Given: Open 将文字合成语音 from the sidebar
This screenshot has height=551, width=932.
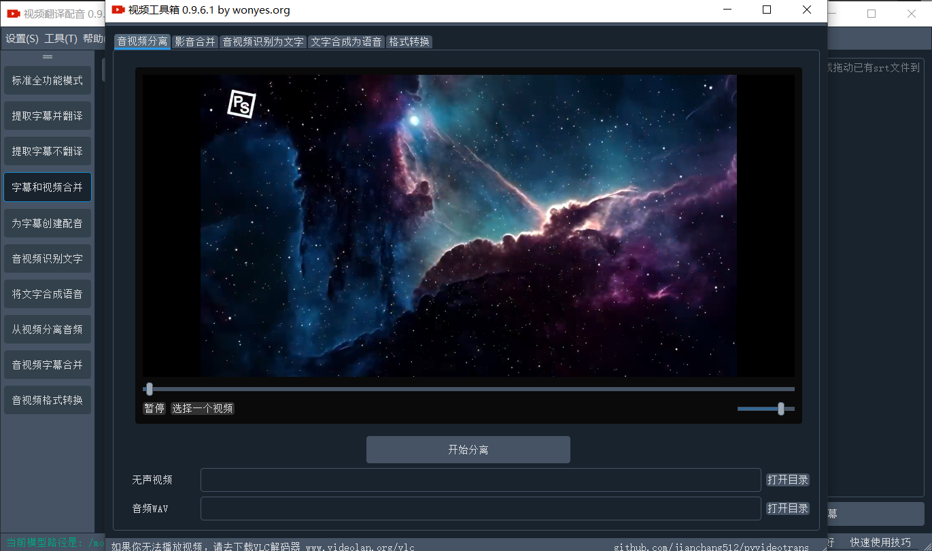Looking at the screenshot, I should coord(48,294).
